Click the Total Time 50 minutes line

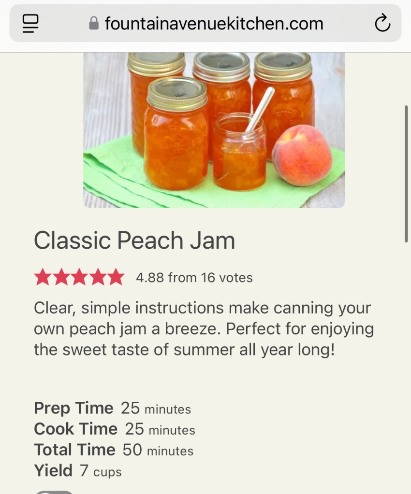pyautogui.click(x=114, y=450)
